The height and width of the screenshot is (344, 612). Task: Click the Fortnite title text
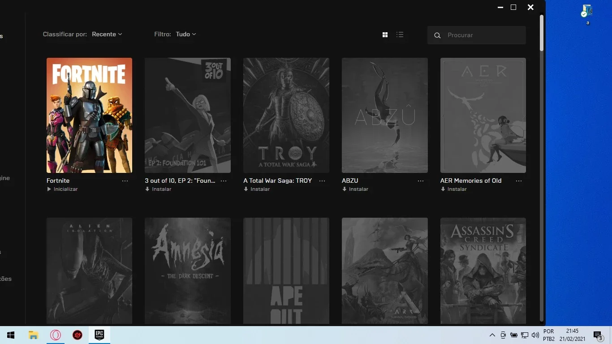[58, 181]
